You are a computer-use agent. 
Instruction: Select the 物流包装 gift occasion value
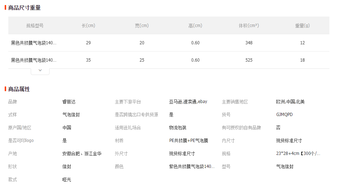[x=178, y=128]
